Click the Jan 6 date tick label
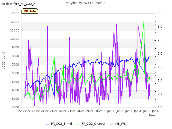 [x=155, y=111]
